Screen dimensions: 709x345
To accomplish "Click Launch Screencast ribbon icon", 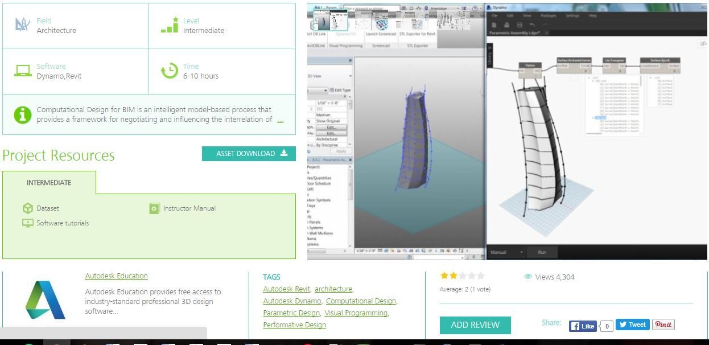I will tap(382, 24).
